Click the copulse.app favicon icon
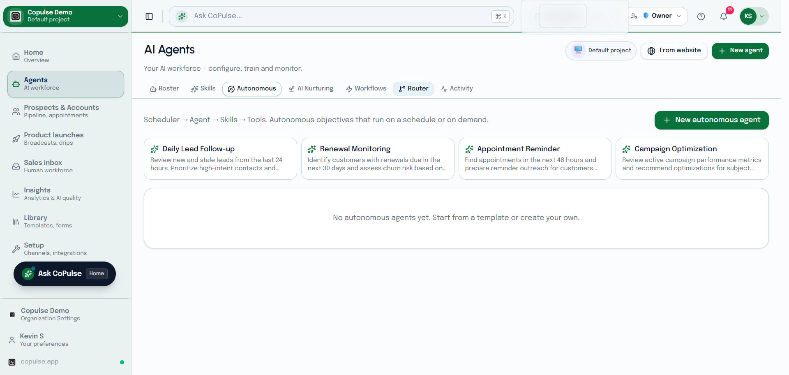The width and height of the screenshot is (789, 375). [12, 362]
